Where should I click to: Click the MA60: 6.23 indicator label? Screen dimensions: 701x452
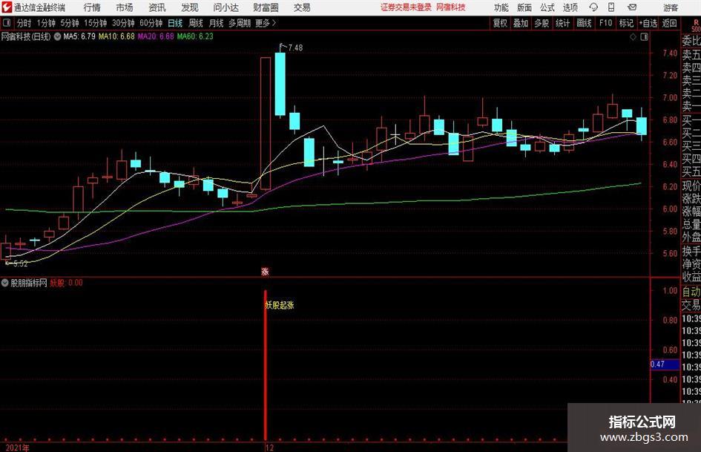coord(195,36)
